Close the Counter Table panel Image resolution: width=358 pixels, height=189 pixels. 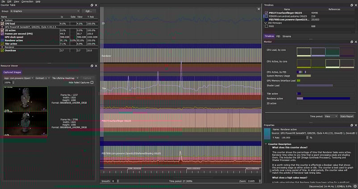(x=96, y=5)
